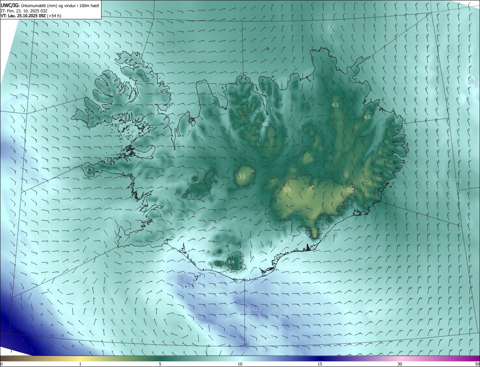Click the '5' label on the color scale
This screenshot has height=367, width=480.
tap(160, 364)
